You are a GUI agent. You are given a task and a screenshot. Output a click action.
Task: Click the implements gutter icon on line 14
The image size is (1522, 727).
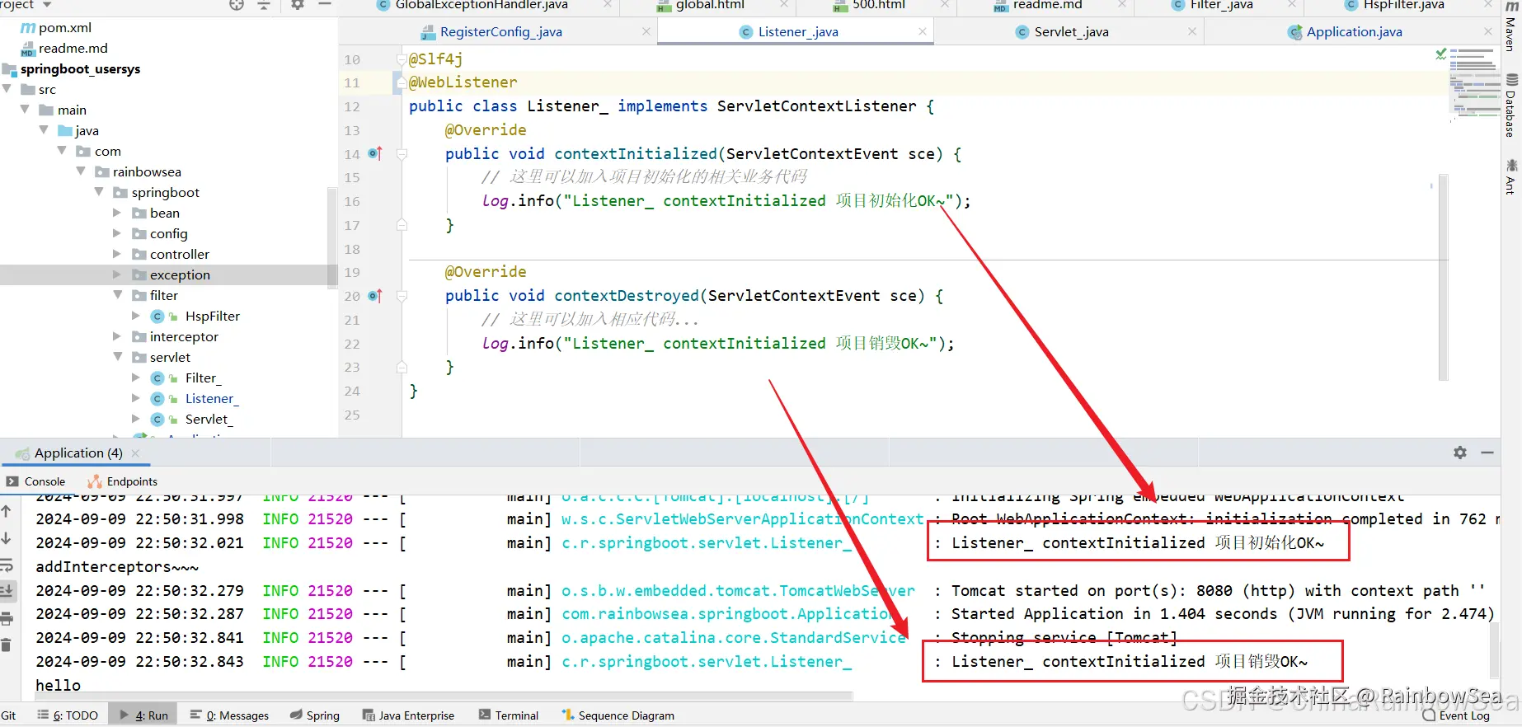click(x=375, y=153)
